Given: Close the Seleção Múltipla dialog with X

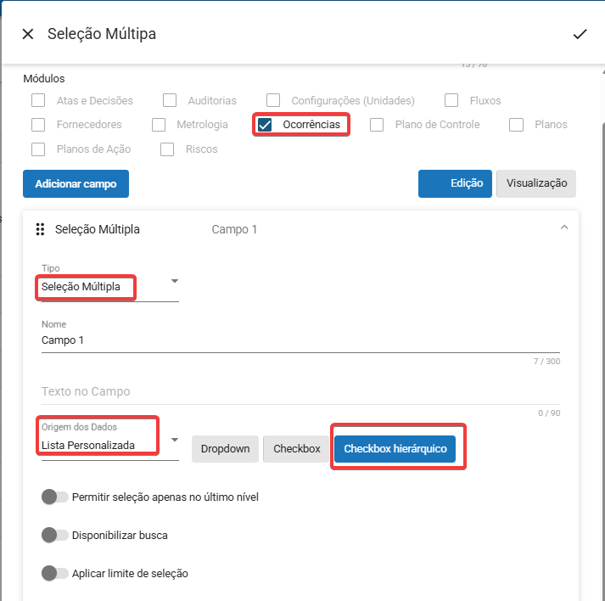Looking at the screenshot, I should point(28,34).
